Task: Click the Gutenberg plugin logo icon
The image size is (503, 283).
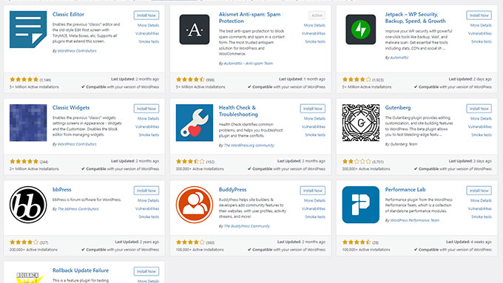Action: [360, 123]
